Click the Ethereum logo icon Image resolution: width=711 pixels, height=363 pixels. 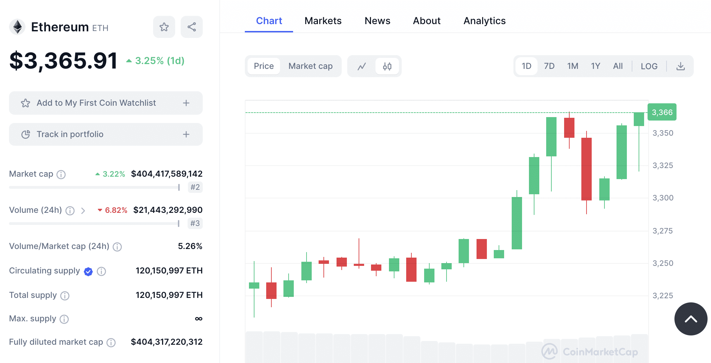[x=17, y=27]
